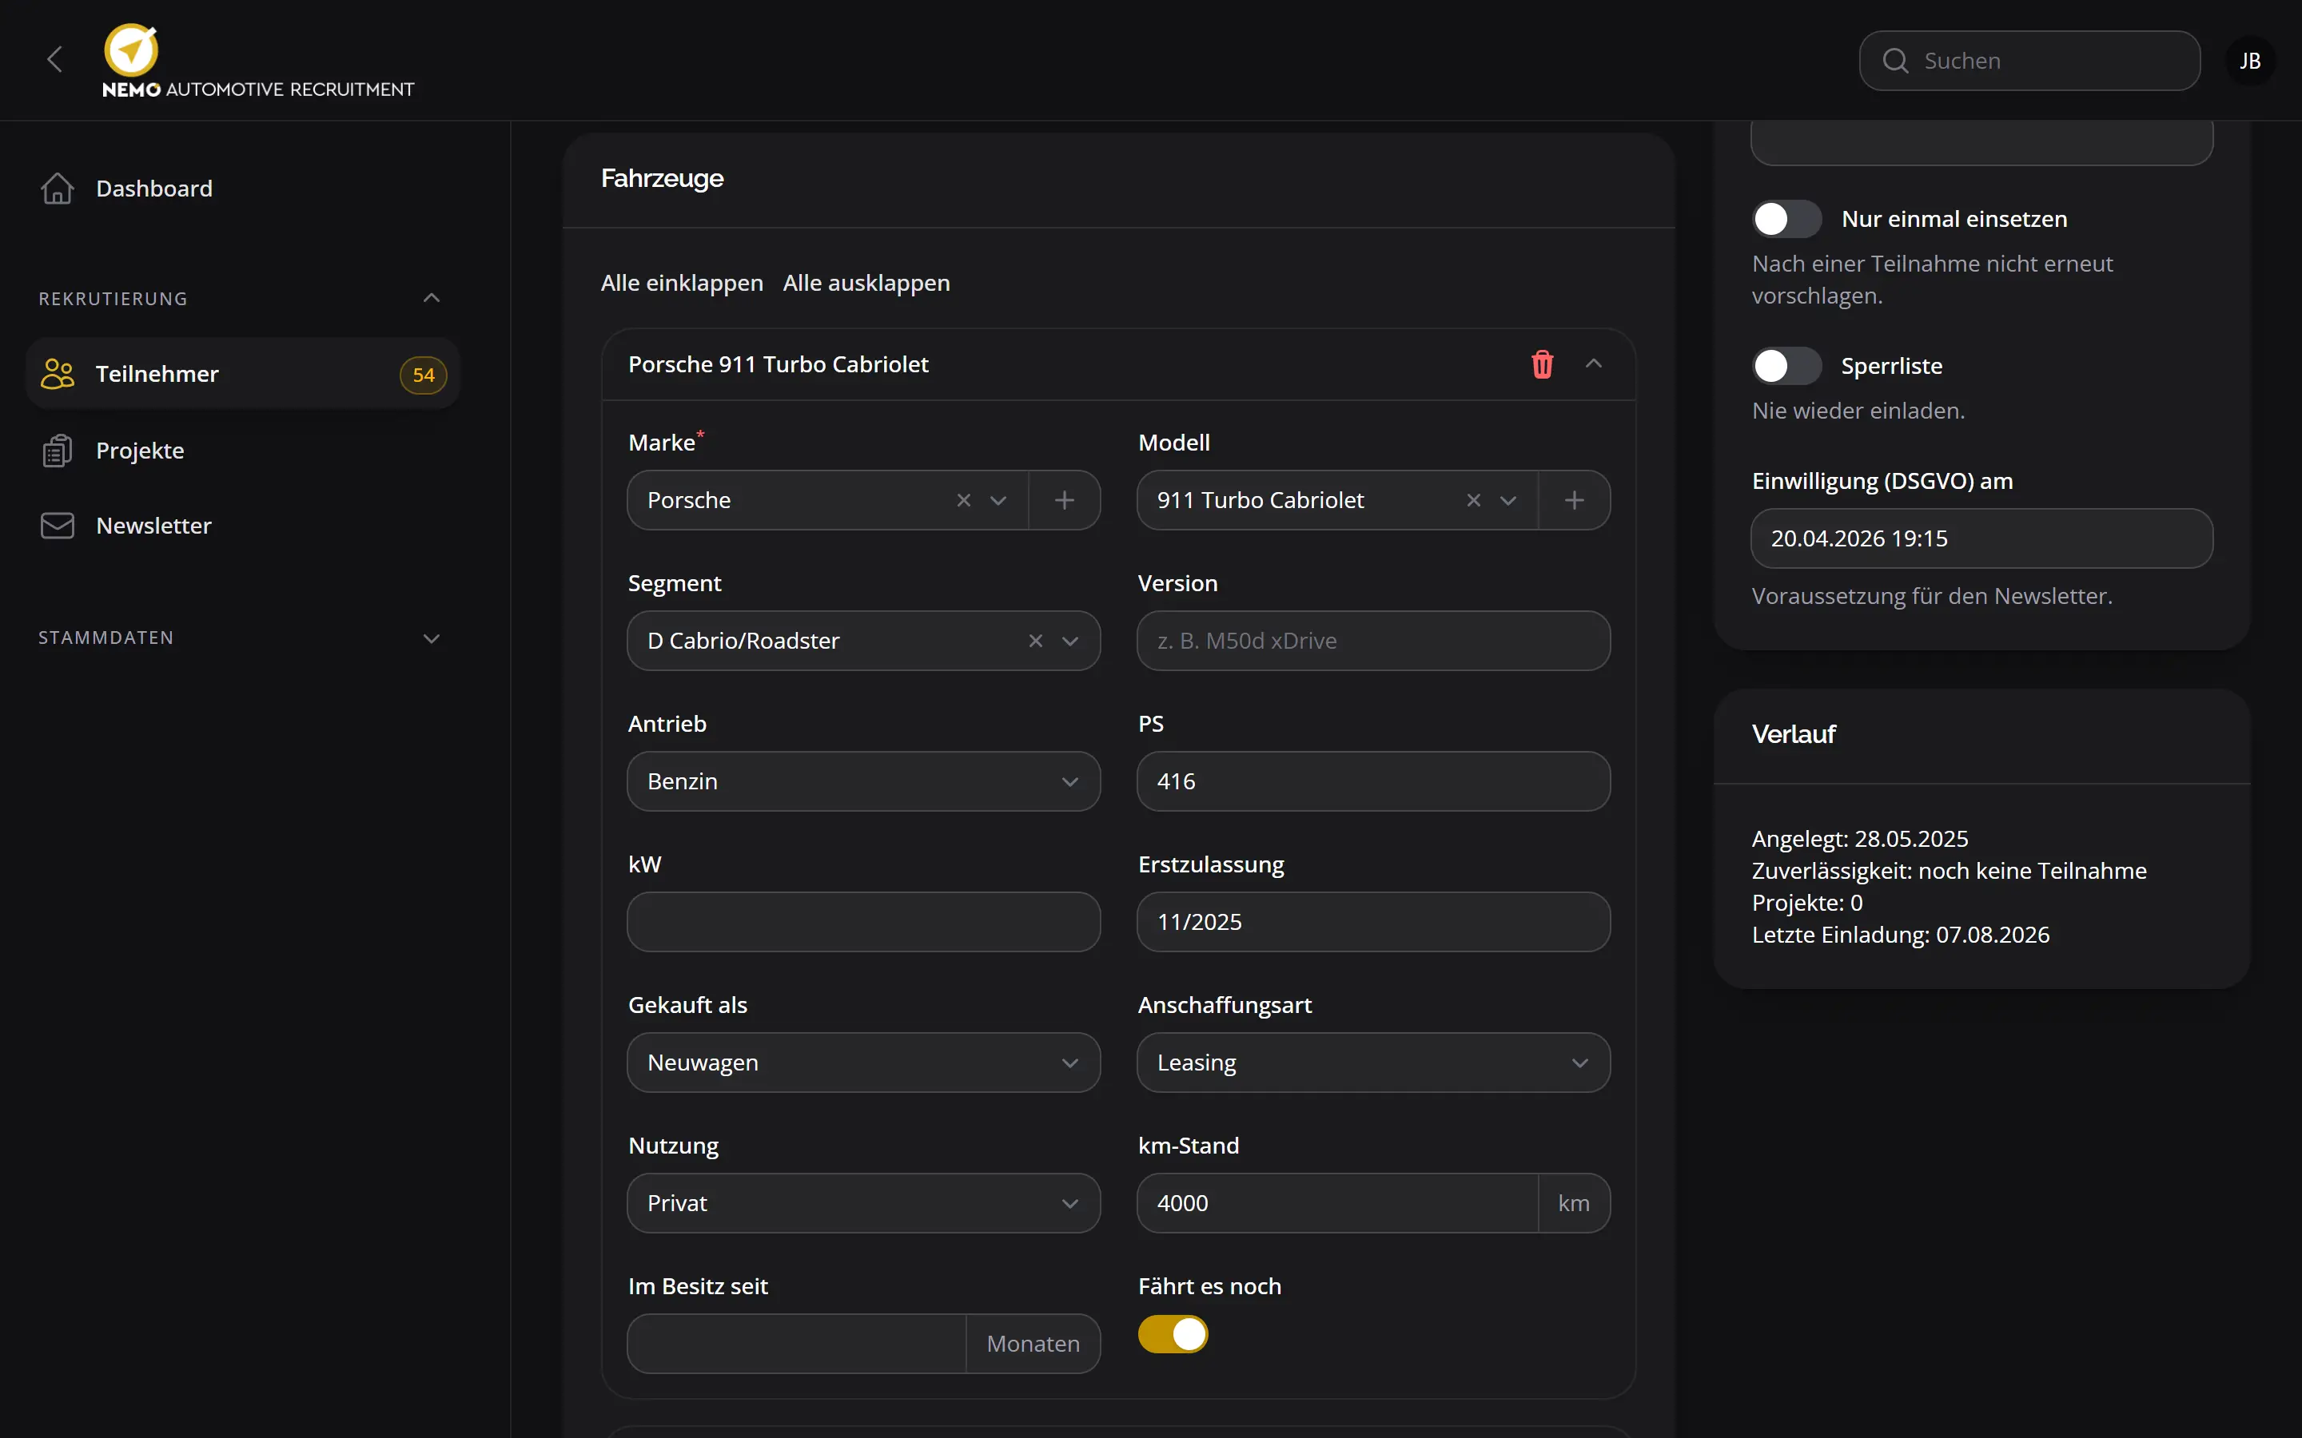Viewport: 2302px width, 1438px height.
Task: Open Projekte in sidebar
Action: (242, 450)
